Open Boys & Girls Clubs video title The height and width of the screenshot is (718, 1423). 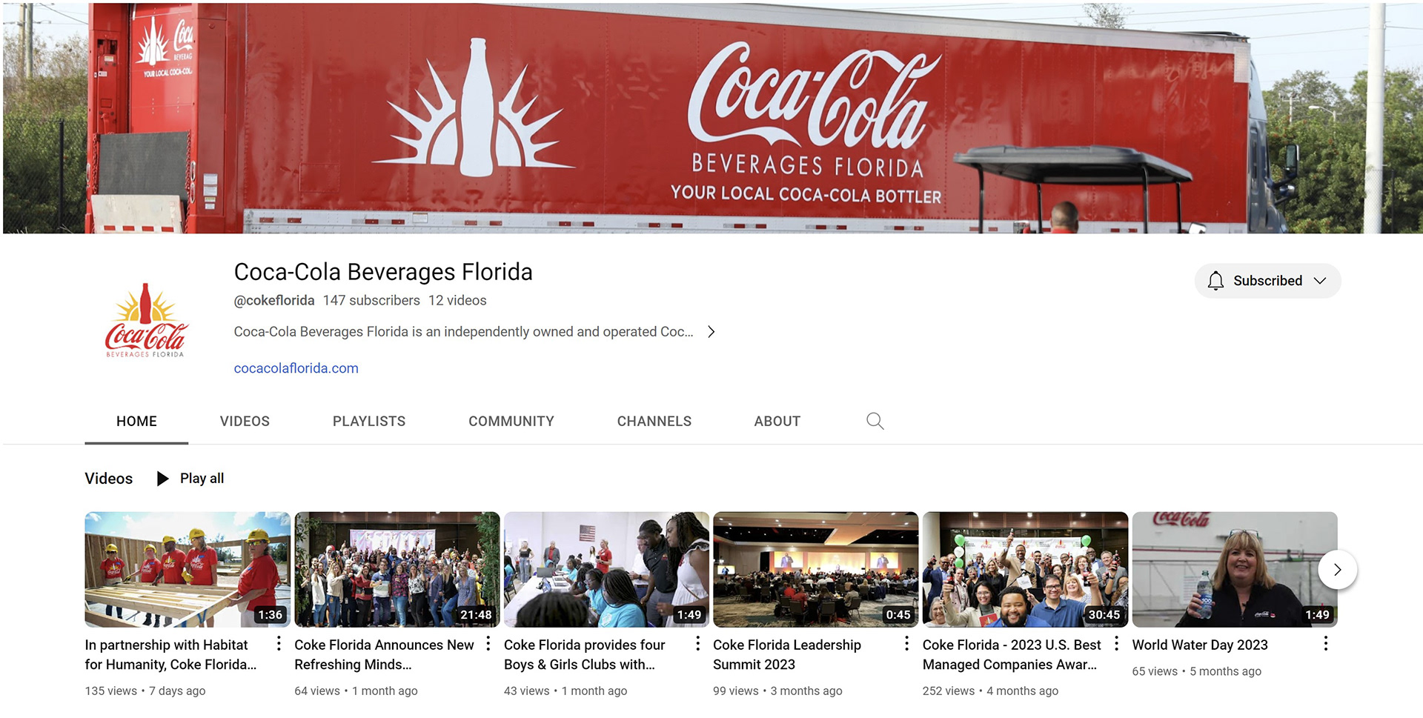pos(585,655)
